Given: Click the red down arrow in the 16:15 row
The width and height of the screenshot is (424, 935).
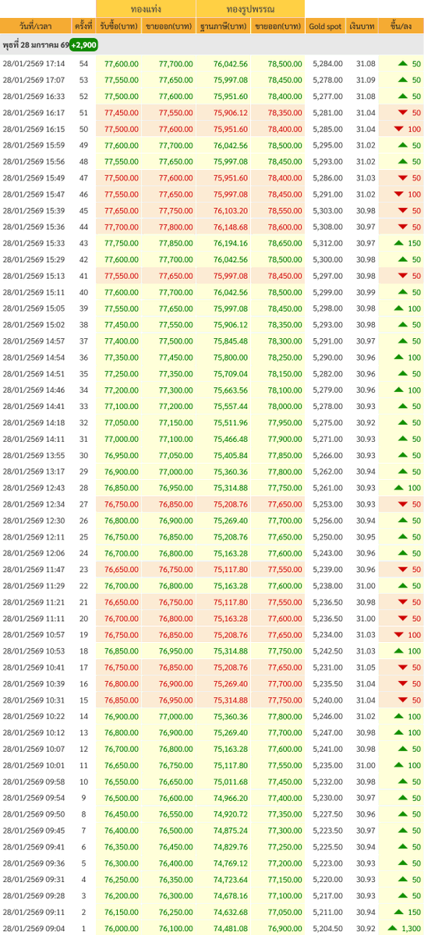Looking at the screenshot, I should coord(399,129).
